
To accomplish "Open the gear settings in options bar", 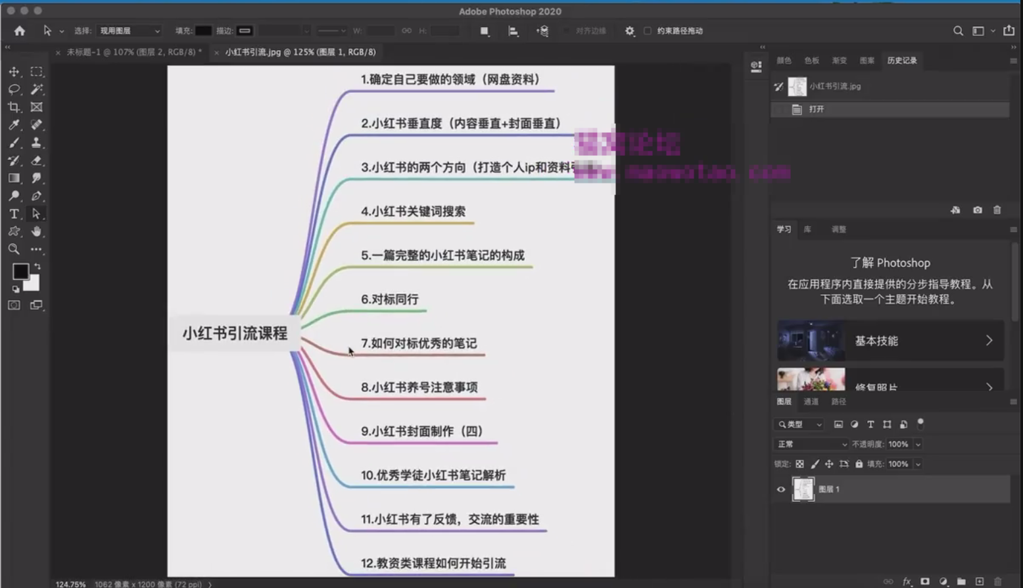I will (x=630, y=31).
